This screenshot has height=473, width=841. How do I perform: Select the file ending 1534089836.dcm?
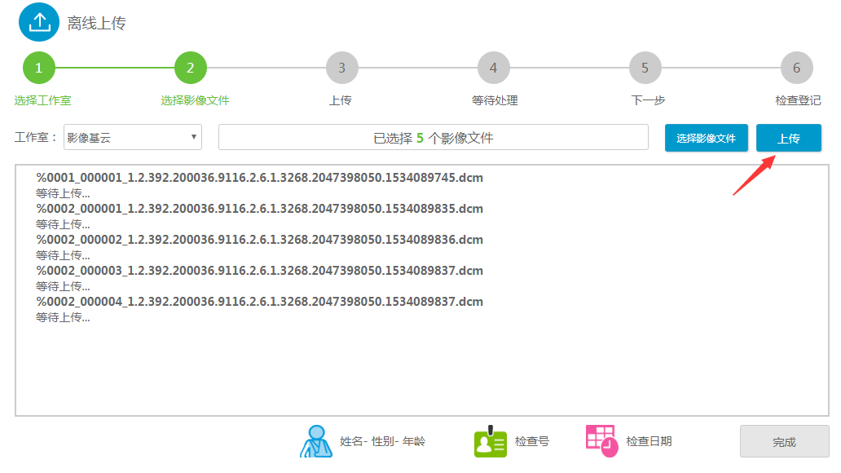pos(260,240)
